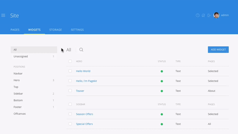
Task: Open the Storage tab
Action: pyautogui.click(x=56, y=30)
